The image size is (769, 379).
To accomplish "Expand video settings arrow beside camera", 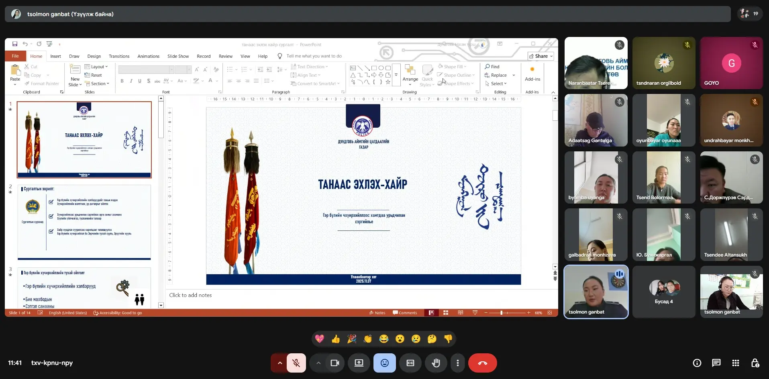I will click(x=318, y=363).
